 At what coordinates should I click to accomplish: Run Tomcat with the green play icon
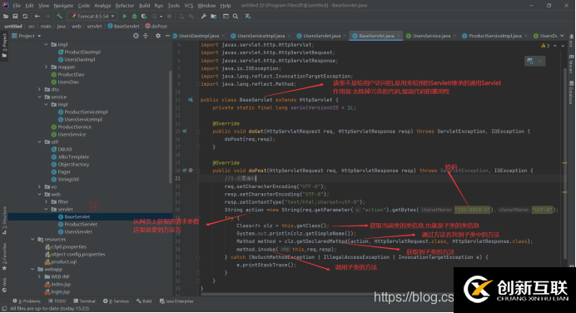(x=125, y=16)
